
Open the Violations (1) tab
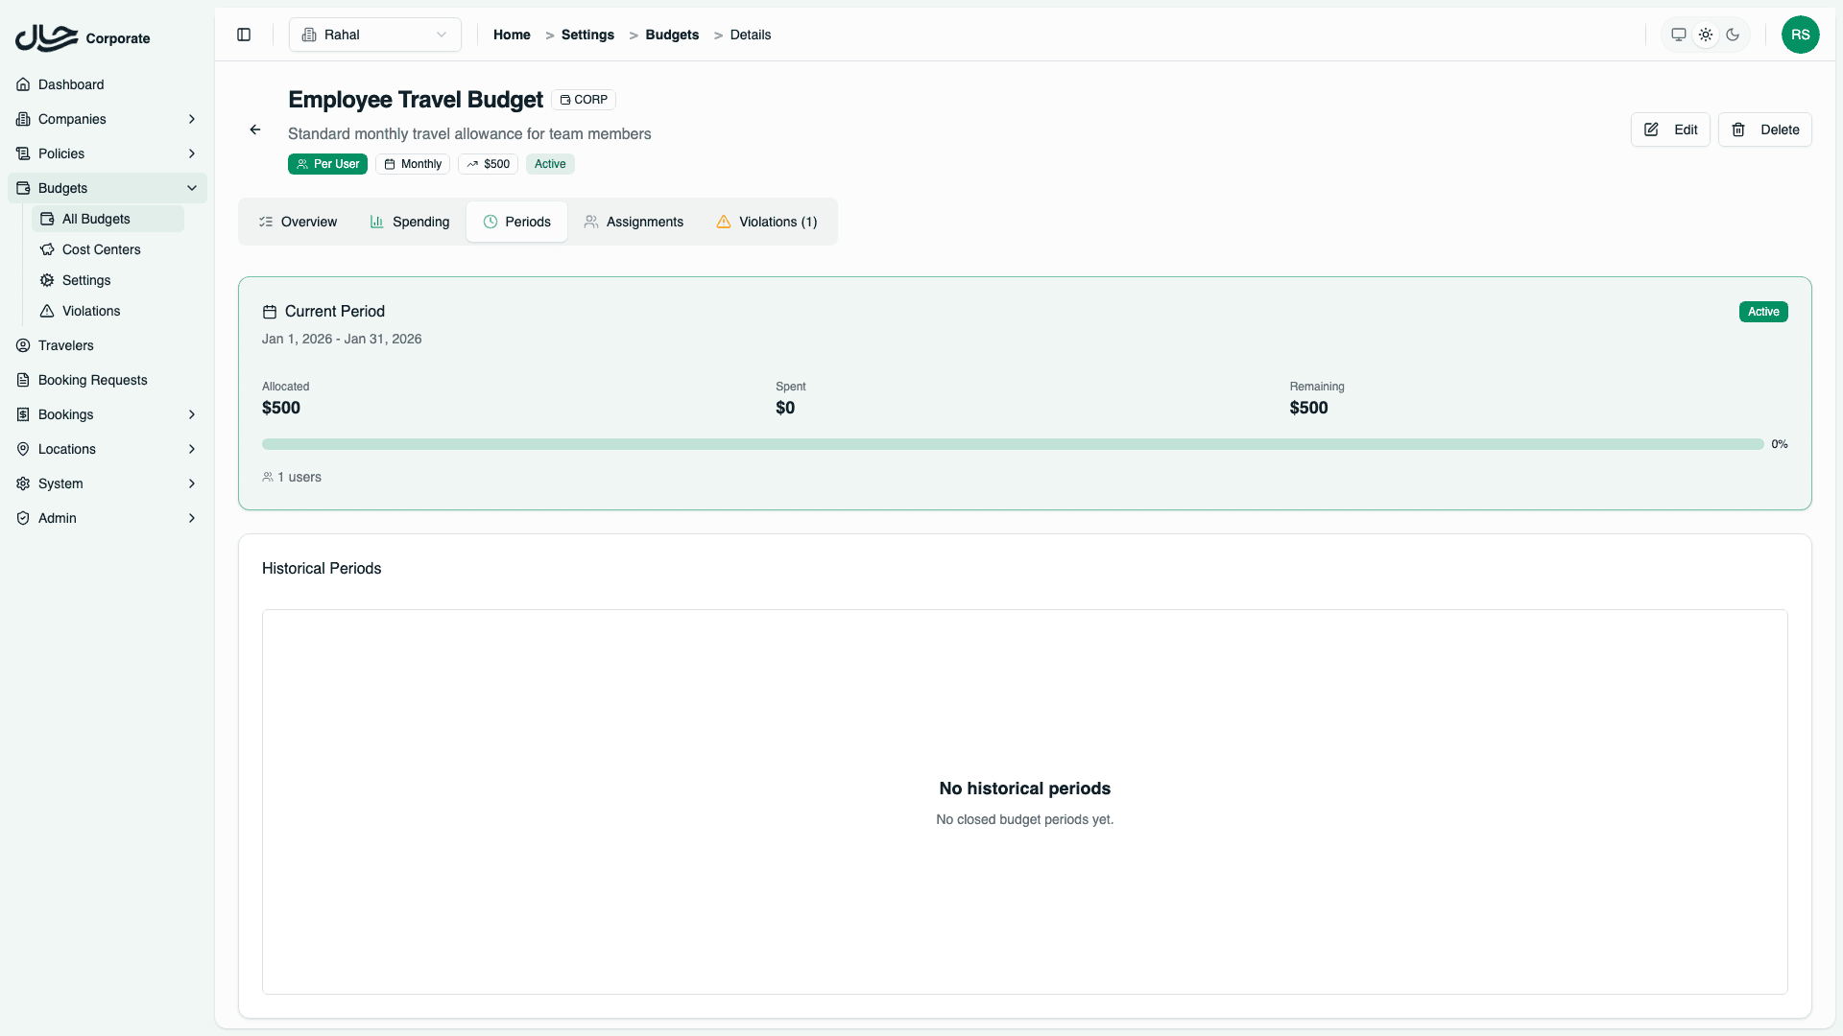(x=767, y=222)
